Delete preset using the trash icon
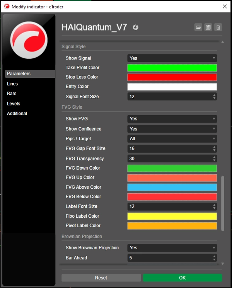This screenshot has height=288, width=232. (218, 27)
